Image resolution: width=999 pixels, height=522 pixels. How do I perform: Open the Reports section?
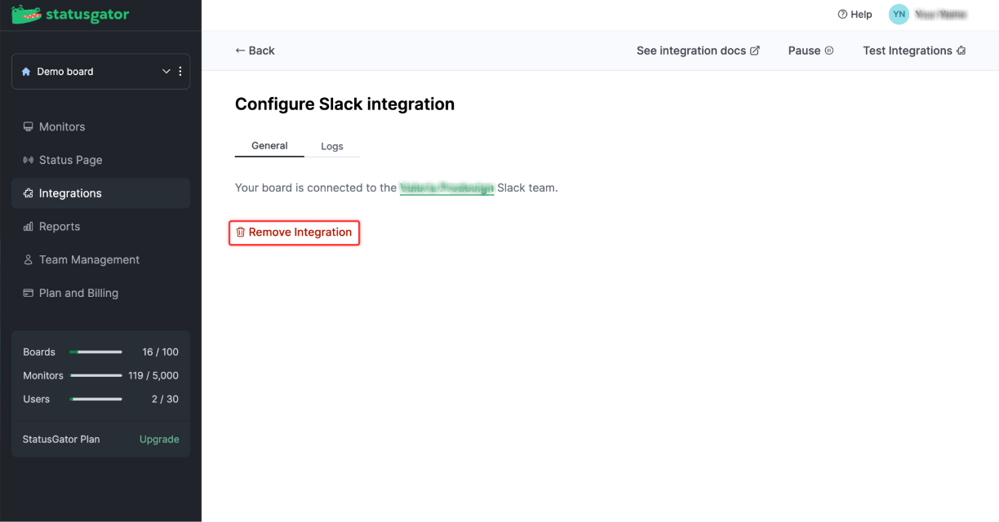[101, 227]
